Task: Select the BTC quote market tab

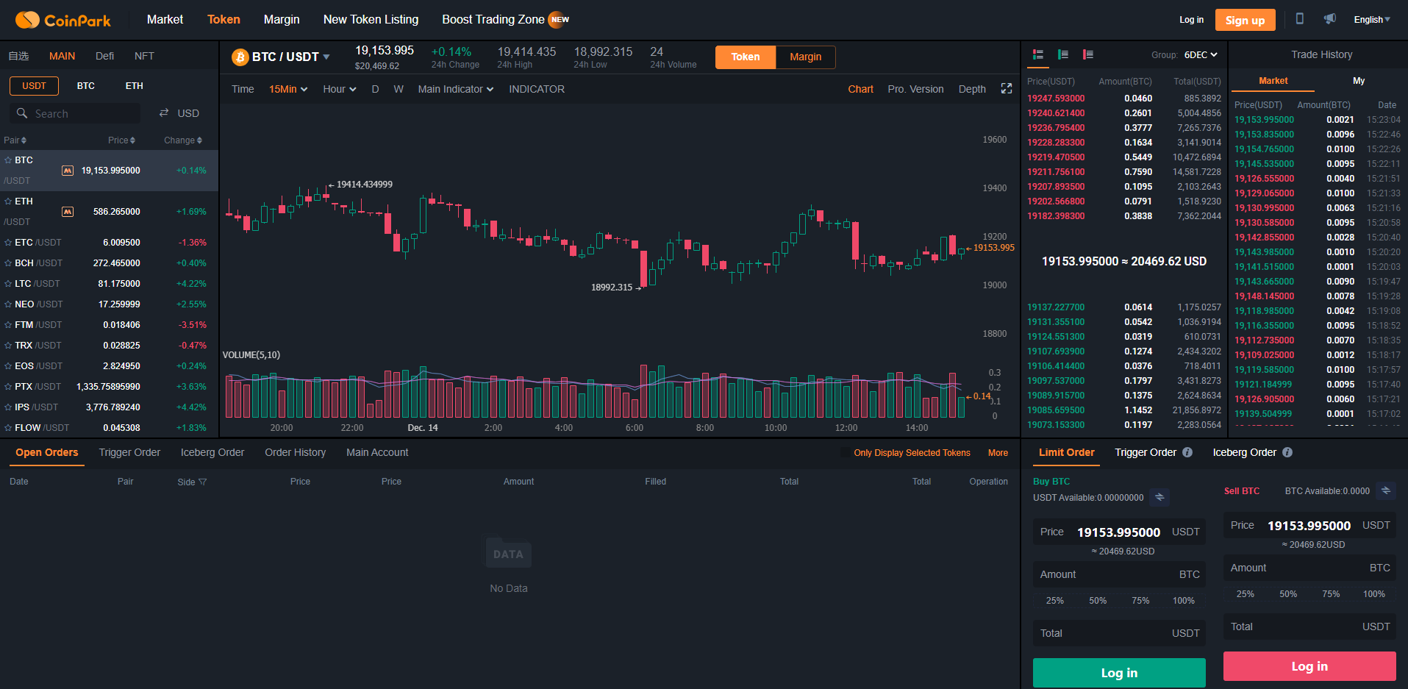Action: click(x=86, y=86)
